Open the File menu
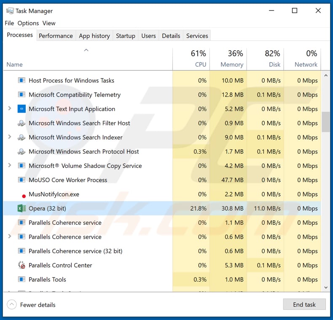 pos(9,23)
